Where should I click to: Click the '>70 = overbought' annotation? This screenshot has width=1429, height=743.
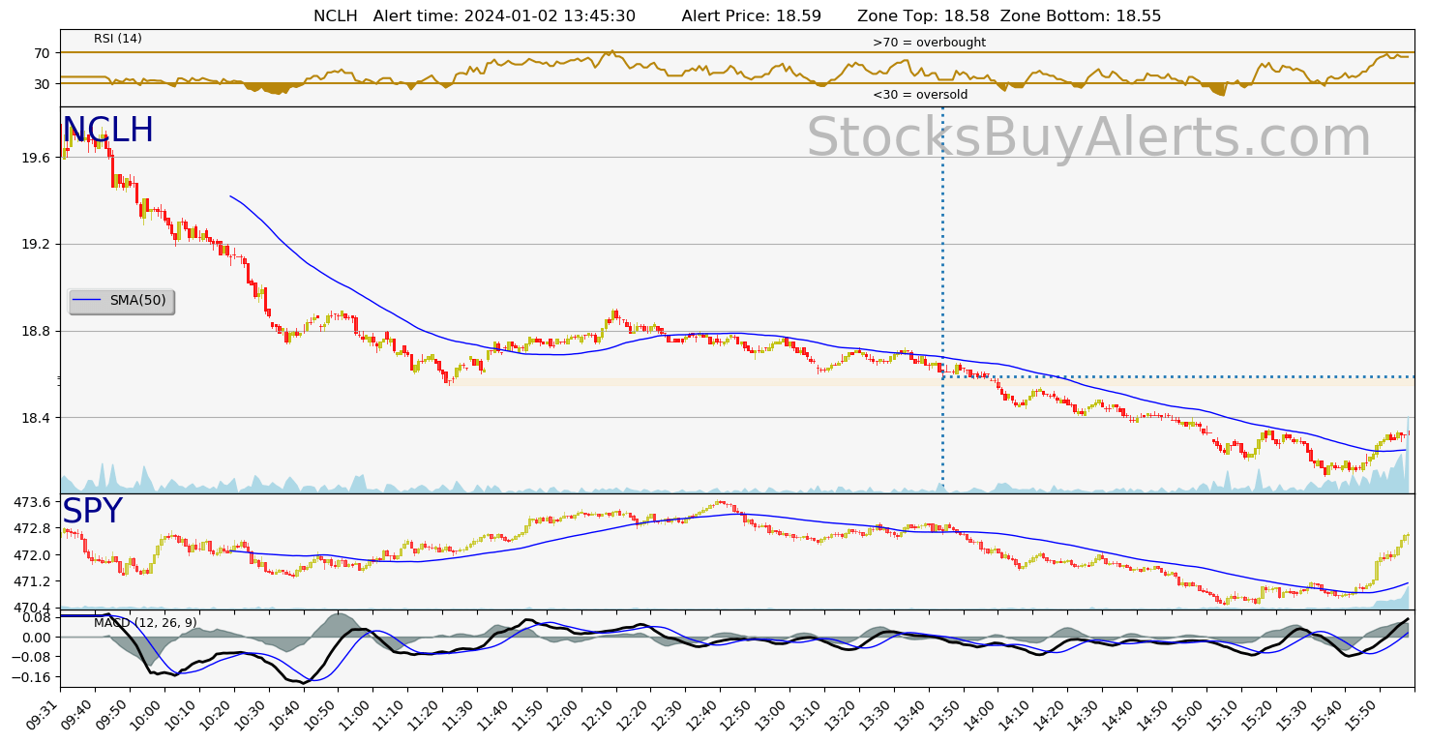click(929, 43)
